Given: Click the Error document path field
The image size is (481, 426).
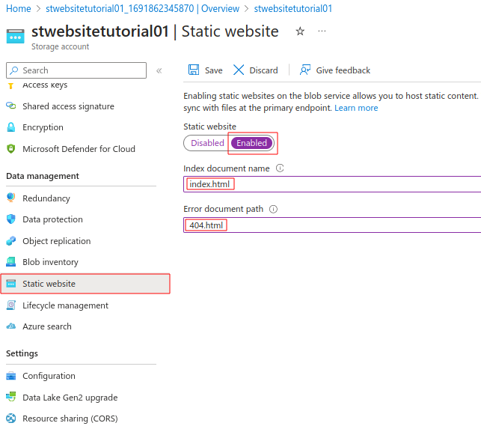Looking at the screenshot, I should point(332,225).
